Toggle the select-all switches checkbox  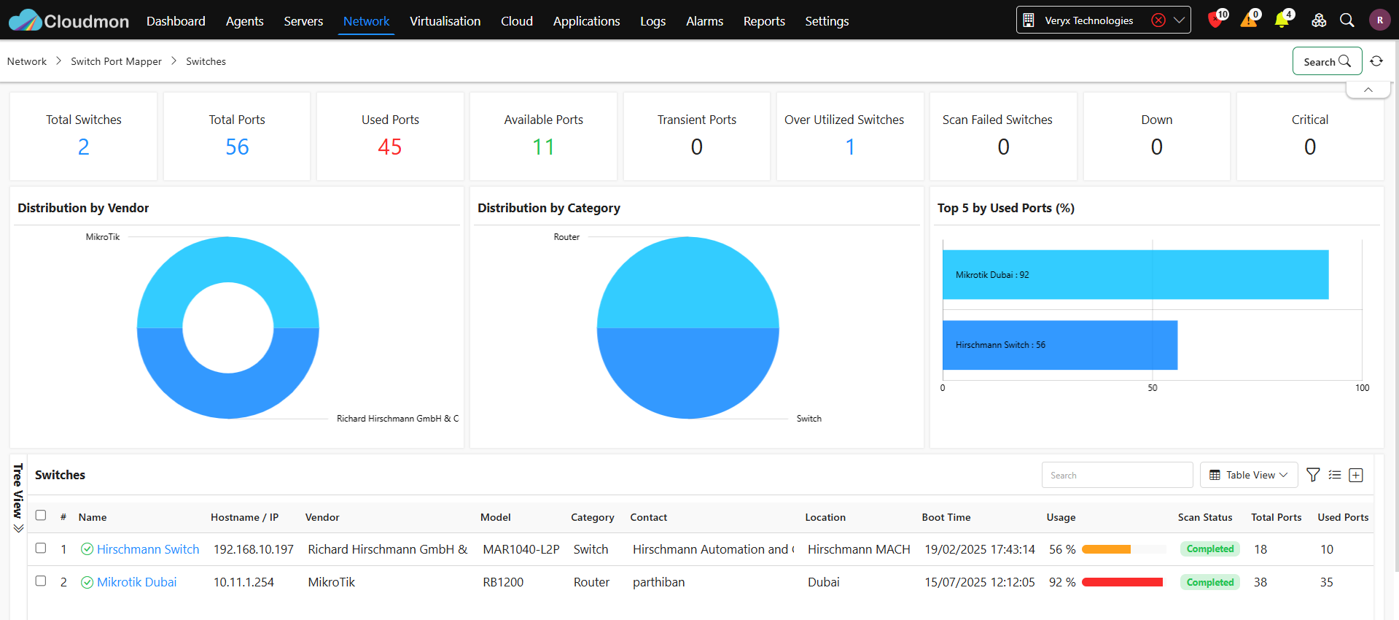41,515
